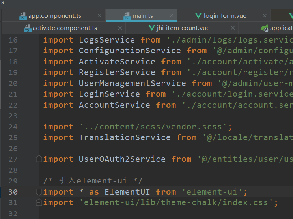293x219 pixels.
Task: Close the jhi-item-count.vue tab
Action: (x=233, y=28)
